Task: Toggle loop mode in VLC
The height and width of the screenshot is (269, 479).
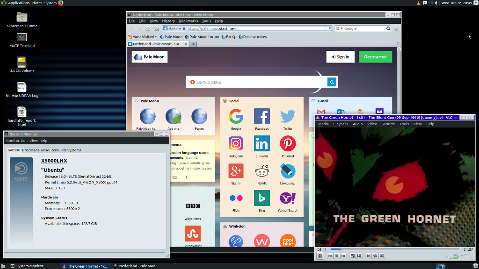Action: coord(375,256)
